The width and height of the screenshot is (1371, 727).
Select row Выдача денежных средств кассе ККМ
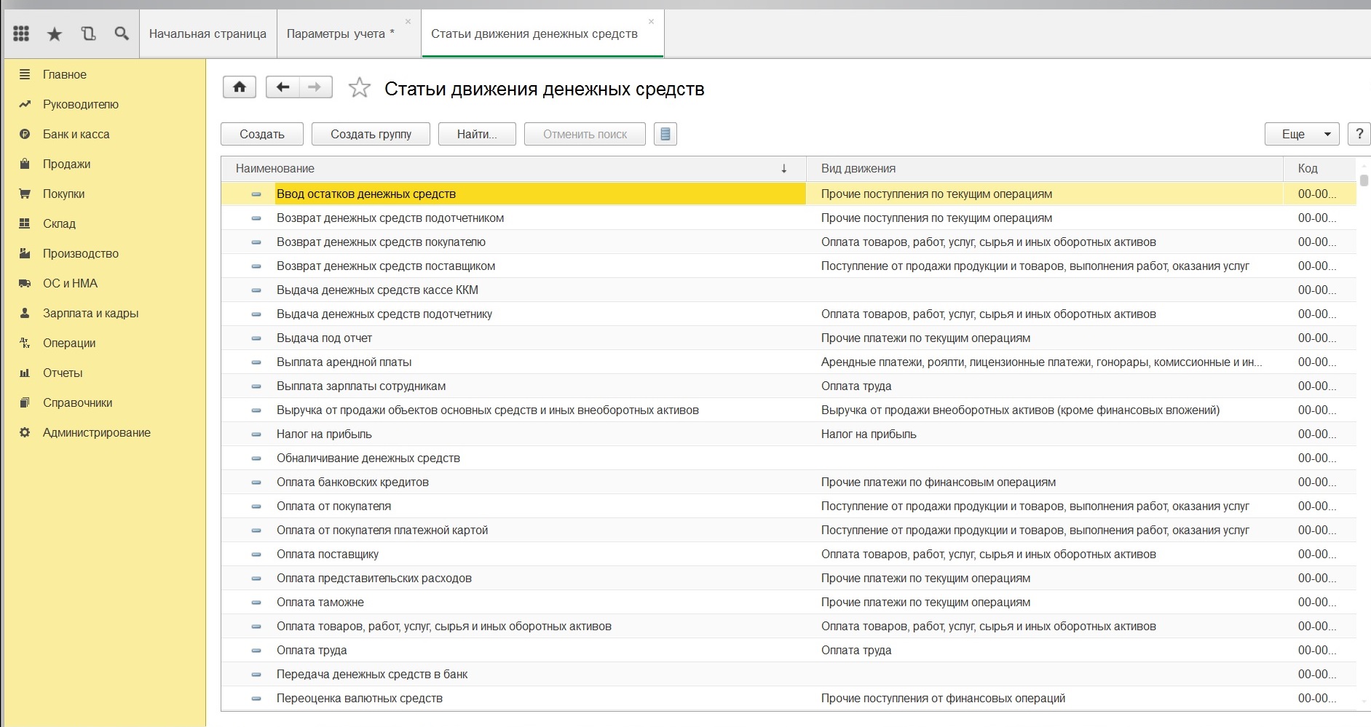coord(789,290)
